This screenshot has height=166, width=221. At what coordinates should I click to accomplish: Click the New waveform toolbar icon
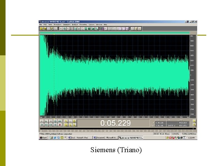[x=41, y=29]
